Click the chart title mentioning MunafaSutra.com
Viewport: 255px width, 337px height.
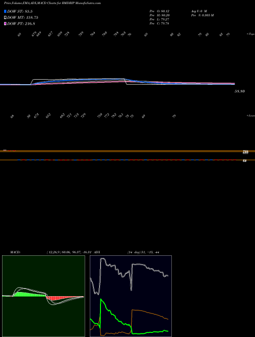click(52, 3)
